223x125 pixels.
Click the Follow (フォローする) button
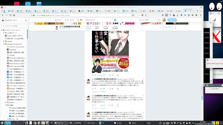tap(167, 27)
